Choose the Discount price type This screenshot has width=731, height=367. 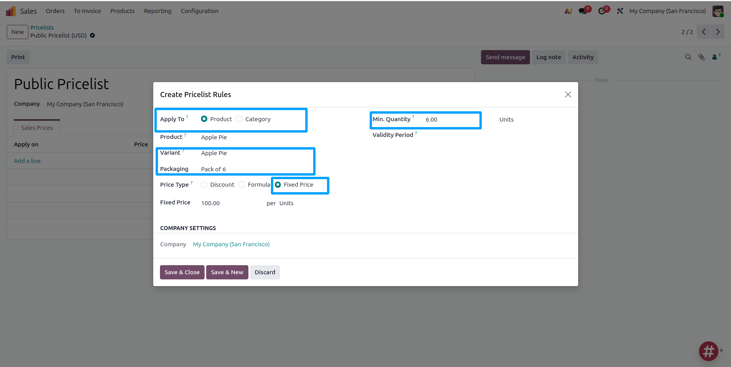coord(204,184)
